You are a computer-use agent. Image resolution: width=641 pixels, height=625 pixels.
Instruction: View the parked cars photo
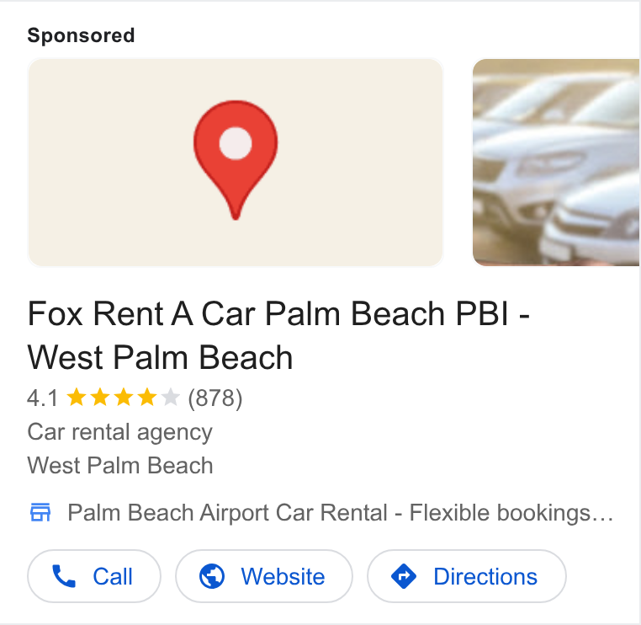[556, 163]
